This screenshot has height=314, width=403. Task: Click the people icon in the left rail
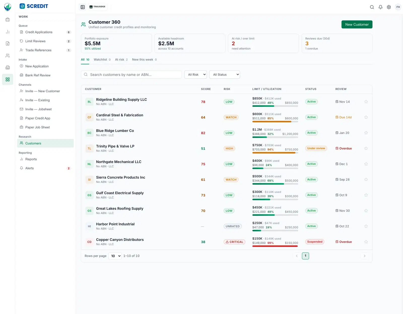(8, 56)
